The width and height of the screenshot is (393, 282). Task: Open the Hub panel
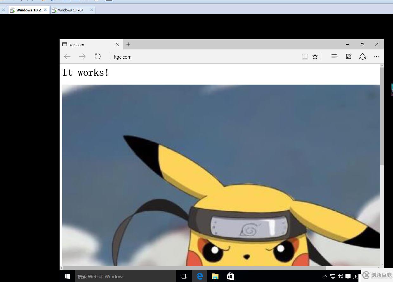[334, 56]
